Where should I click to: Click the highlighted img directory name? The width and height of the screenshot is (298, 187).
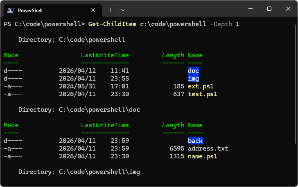tap(193, 79)
